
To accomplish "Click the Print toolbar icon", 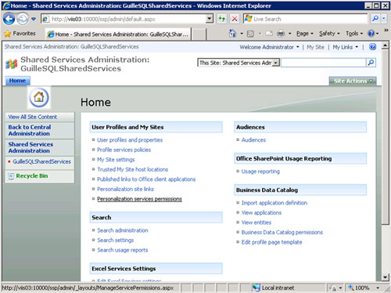I will [281, 34].
